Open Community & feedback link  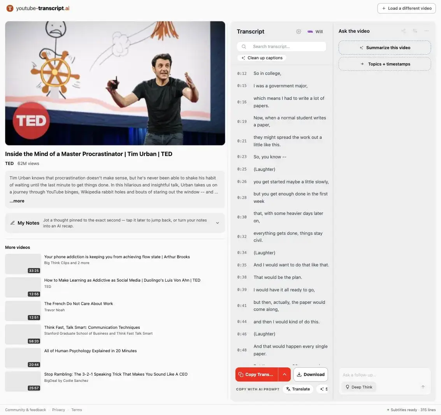pos(25,410)
